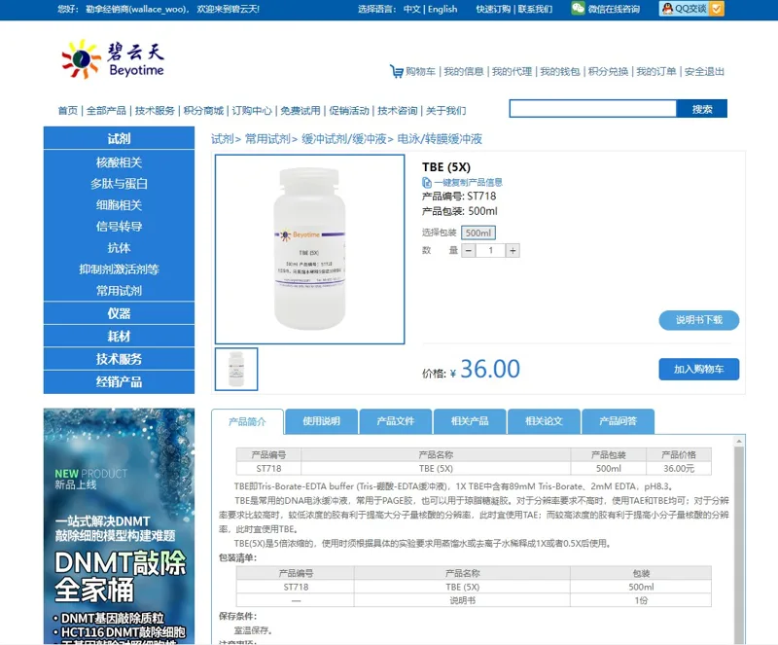Open 技术服务 in top nav bar

click(x=155, y=110)
